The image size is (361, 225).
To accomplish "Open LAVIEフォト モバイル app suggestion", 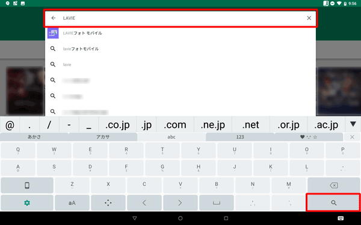I will click(180, 33).
